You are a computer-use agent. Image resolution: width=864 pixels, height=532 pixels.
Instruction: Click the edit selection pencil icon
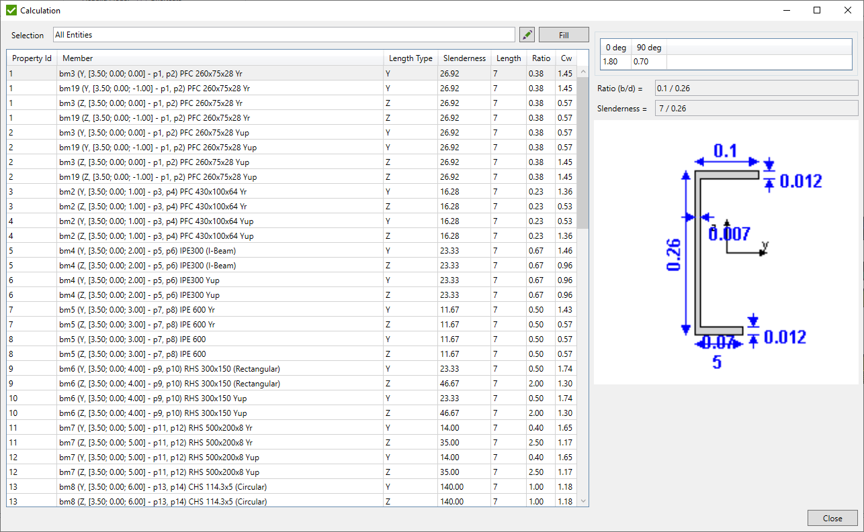(x=527, y=34)
